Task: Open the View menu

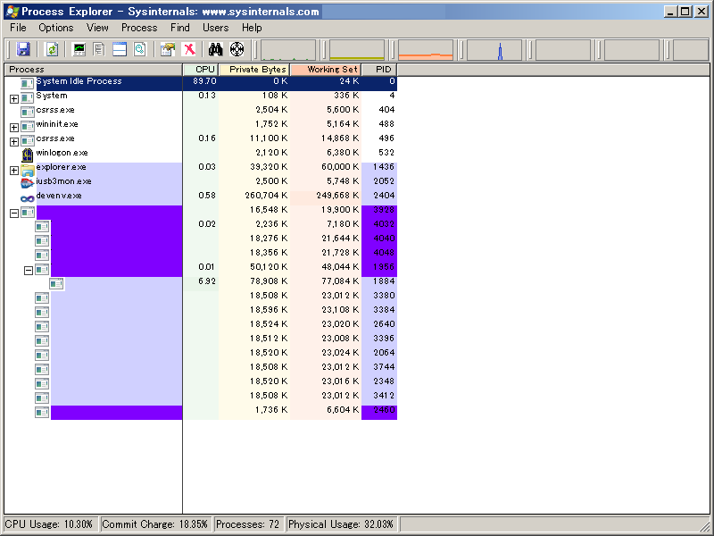Action: tap(97, 28)
